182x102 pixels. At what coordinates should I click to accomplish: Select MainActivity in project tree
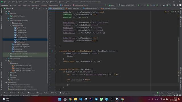[17, 49]
